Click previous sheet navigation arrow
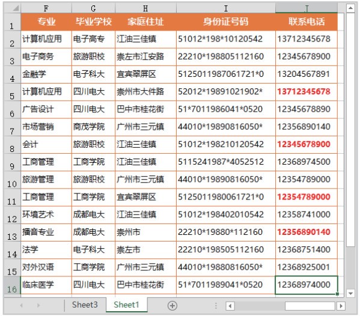Image resolution: width=360 pixels, height=316 pixels. (22, 305)
